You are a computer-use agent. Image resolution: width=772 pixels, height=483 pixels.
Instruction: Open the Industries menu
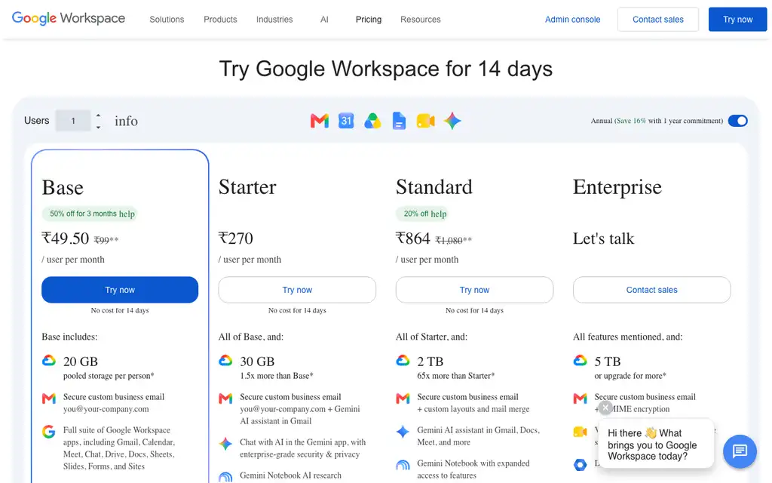(x=274, y=19)
